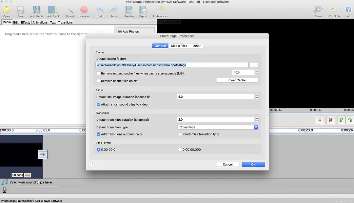Click OK in Preferences dialog
The image size is (354, 203).
[x=253, y=164]
